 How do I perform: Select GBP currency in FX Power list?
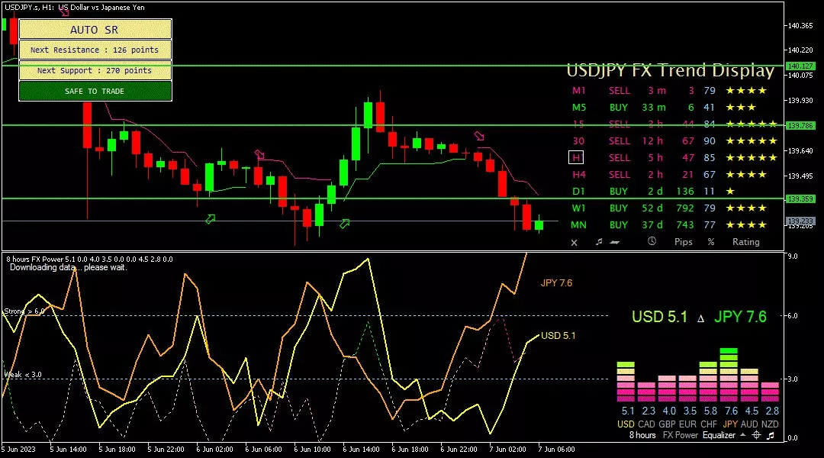[667, 424]
